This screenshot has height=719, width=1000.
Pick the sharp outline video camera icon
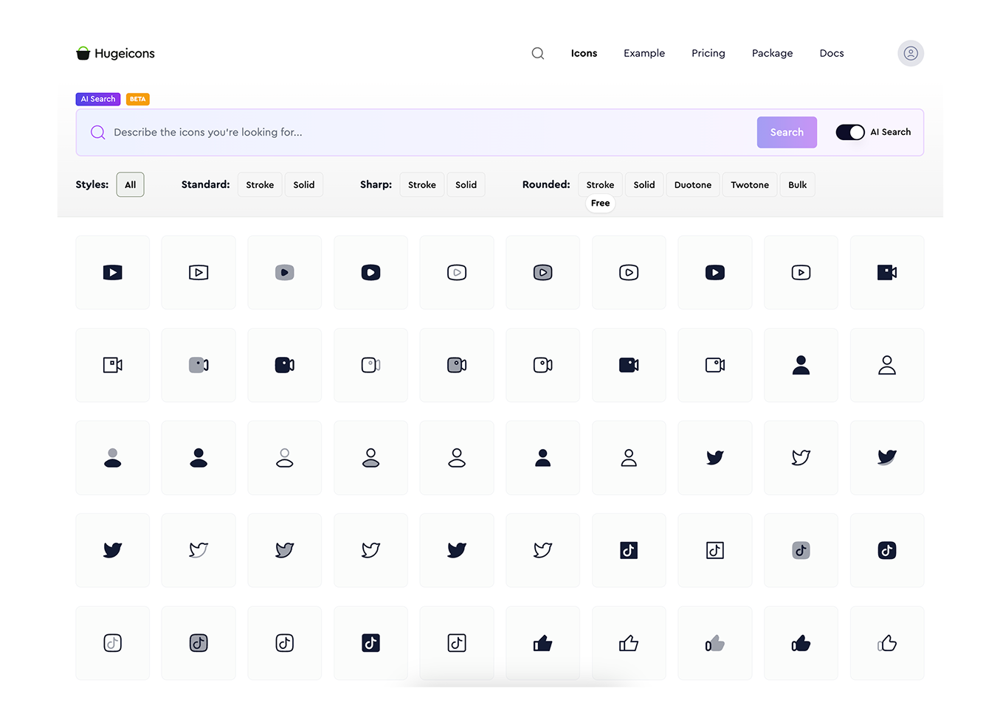point(113,365)
